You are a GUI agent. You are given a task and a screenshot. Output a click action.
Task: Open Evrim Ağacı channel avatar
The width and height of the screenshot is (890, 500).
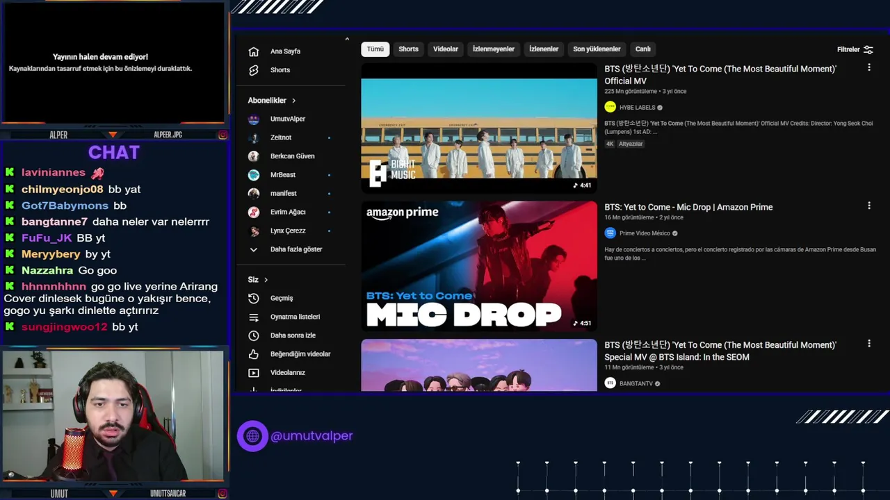coord(254,212)
